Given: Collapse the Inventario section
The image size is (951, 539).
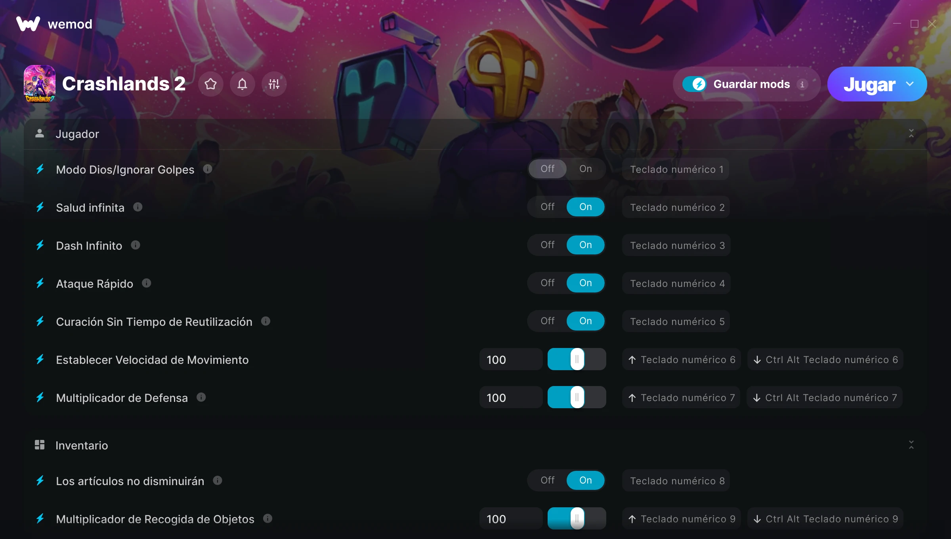Looking at the screenshot, I should click(911, 445).
